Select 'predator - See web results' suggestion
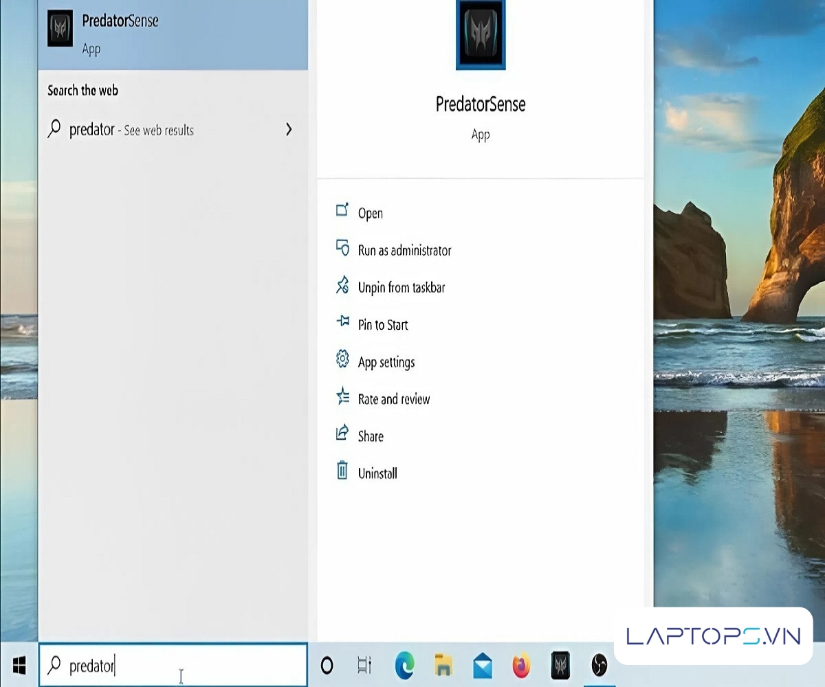This screenshot has width=825, height=687. pos(173,130)
